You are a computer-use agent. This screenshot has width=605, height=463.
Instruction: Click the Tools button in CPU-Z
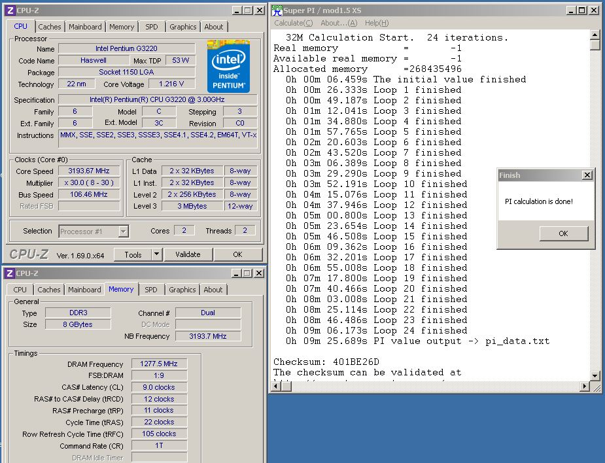(133, 254)
